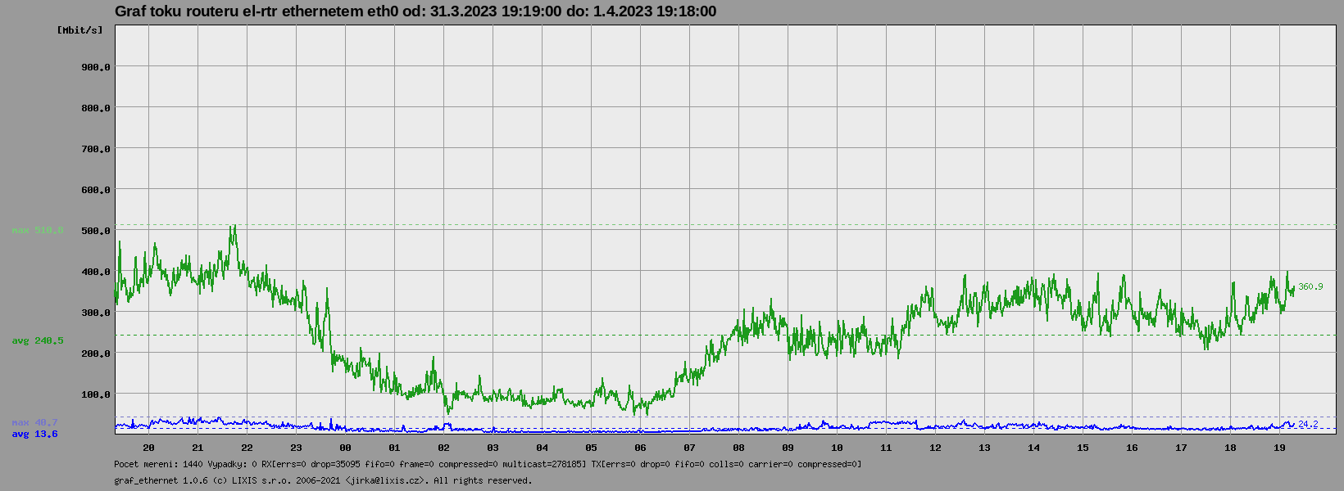Viewport: 1344px width, 491px height.
Task: Click the 700.0 y-axis label
Action: point(95,149)
